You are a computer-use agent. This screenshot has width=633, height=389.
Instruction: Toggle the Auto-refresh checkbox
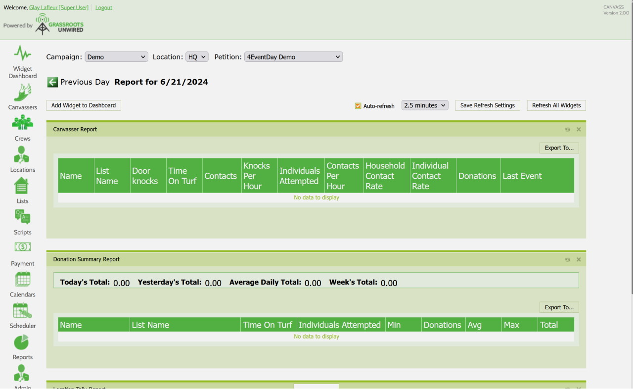pyautogui.click(x=358, y=106)
